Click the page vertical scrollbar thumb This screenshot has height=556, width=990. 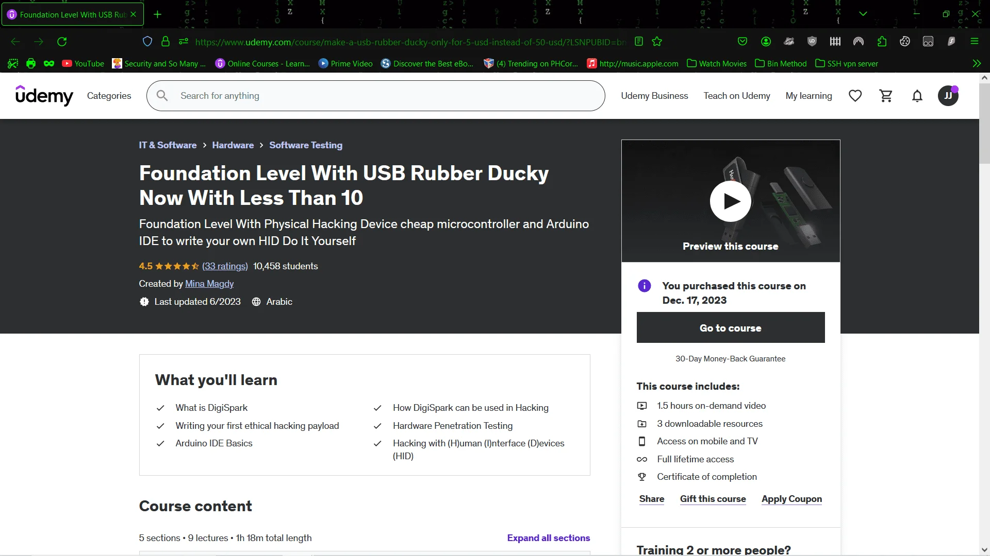click(x=984, y=124)
